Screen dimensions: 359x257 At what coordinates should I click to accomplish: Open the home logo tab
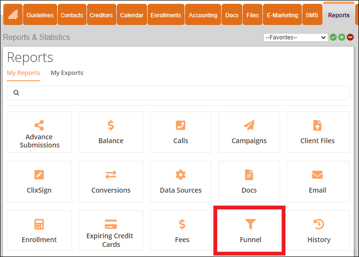coord(13,14)
